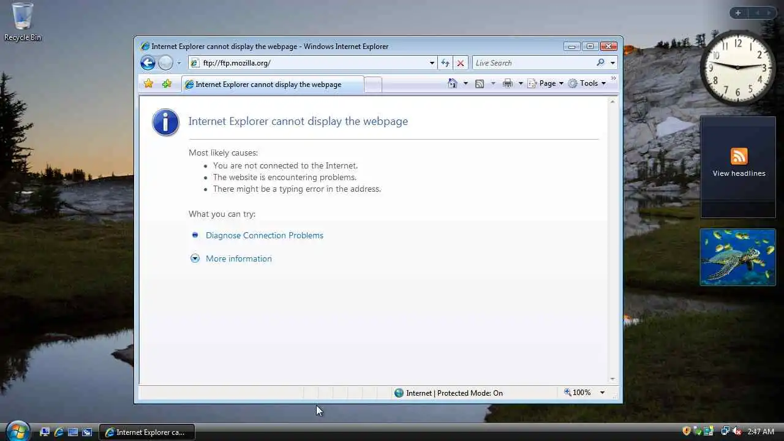Go back with the Back arrow button

(x=148, y=62)
